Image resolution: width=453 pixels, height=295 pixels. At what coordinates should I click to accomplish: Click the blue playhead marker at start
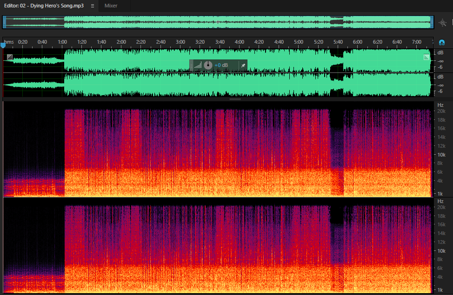coord(3,45)
